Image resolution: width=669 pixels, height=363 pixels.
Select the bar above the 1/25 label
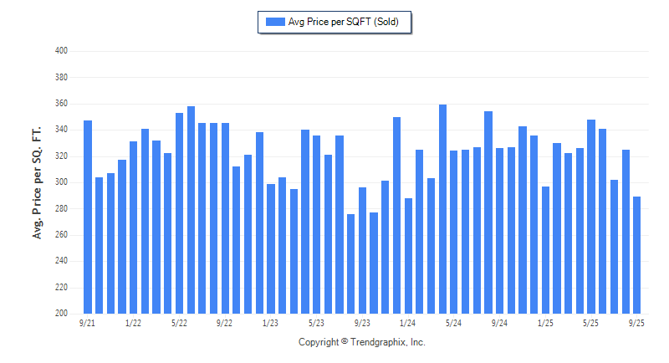[545, 250]
